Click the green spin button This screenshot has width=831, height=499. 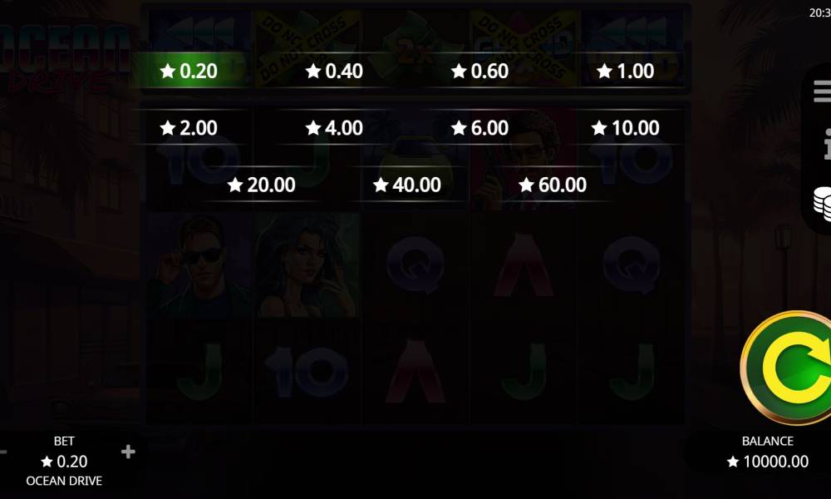[x=786, y=368]
